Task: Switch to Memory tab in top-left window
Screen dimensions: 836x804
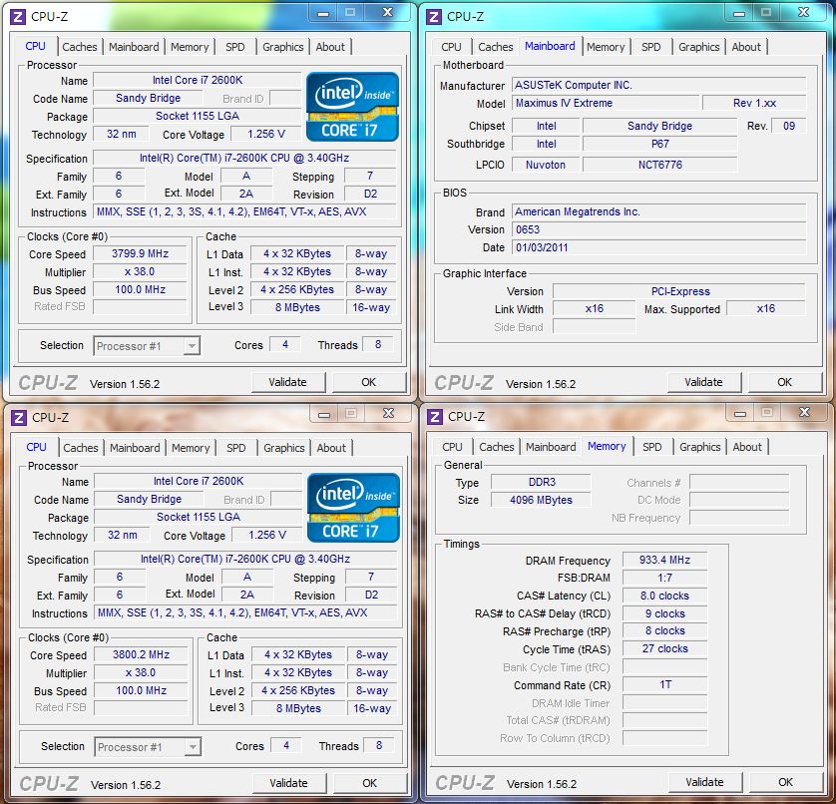Action: 190,47
